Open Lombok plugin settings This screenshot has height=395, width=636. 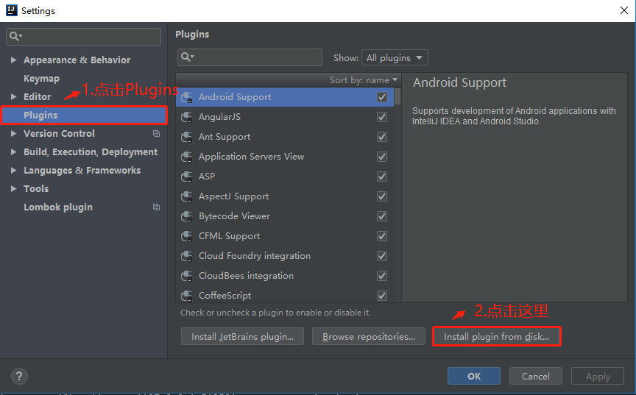58,207
